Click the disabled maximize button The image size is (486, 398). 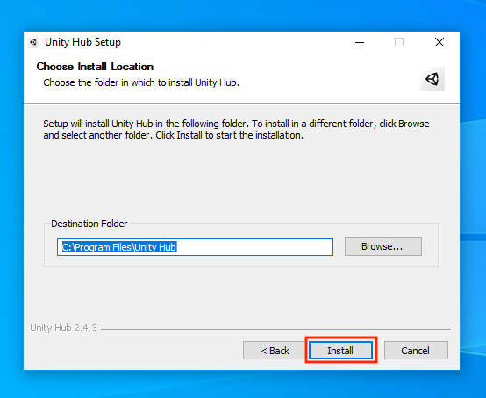tap(399, 42)
